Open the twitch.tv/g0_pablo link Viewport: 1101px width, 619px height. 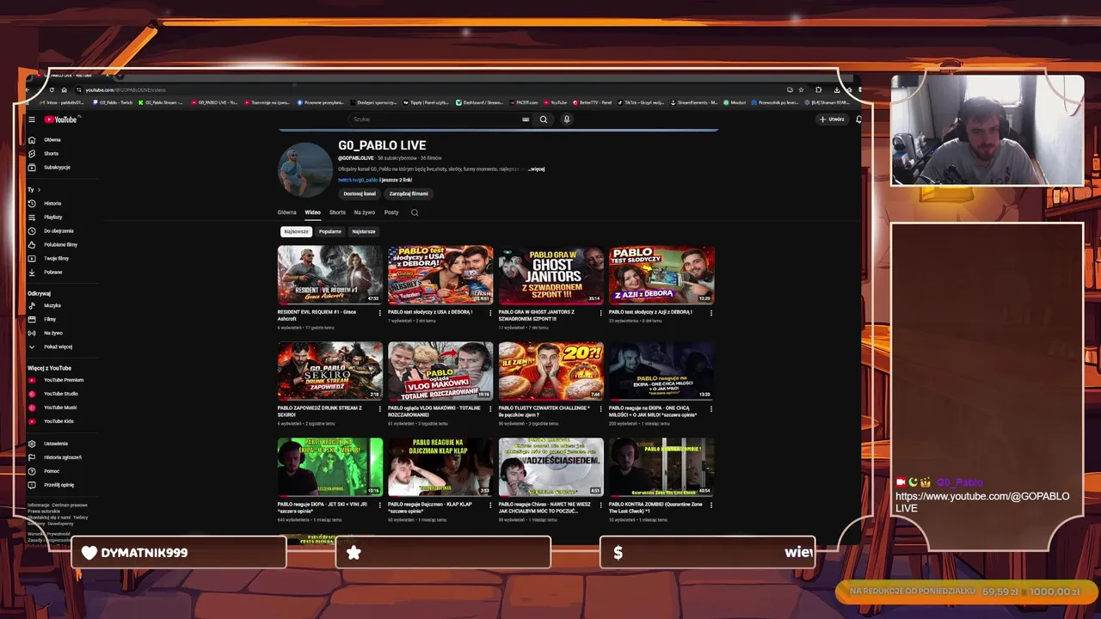click(358, 180)
